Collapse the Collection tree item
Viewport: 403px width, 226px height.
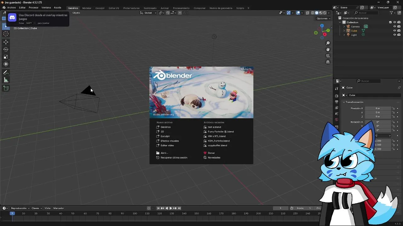(x=340, y=22)
